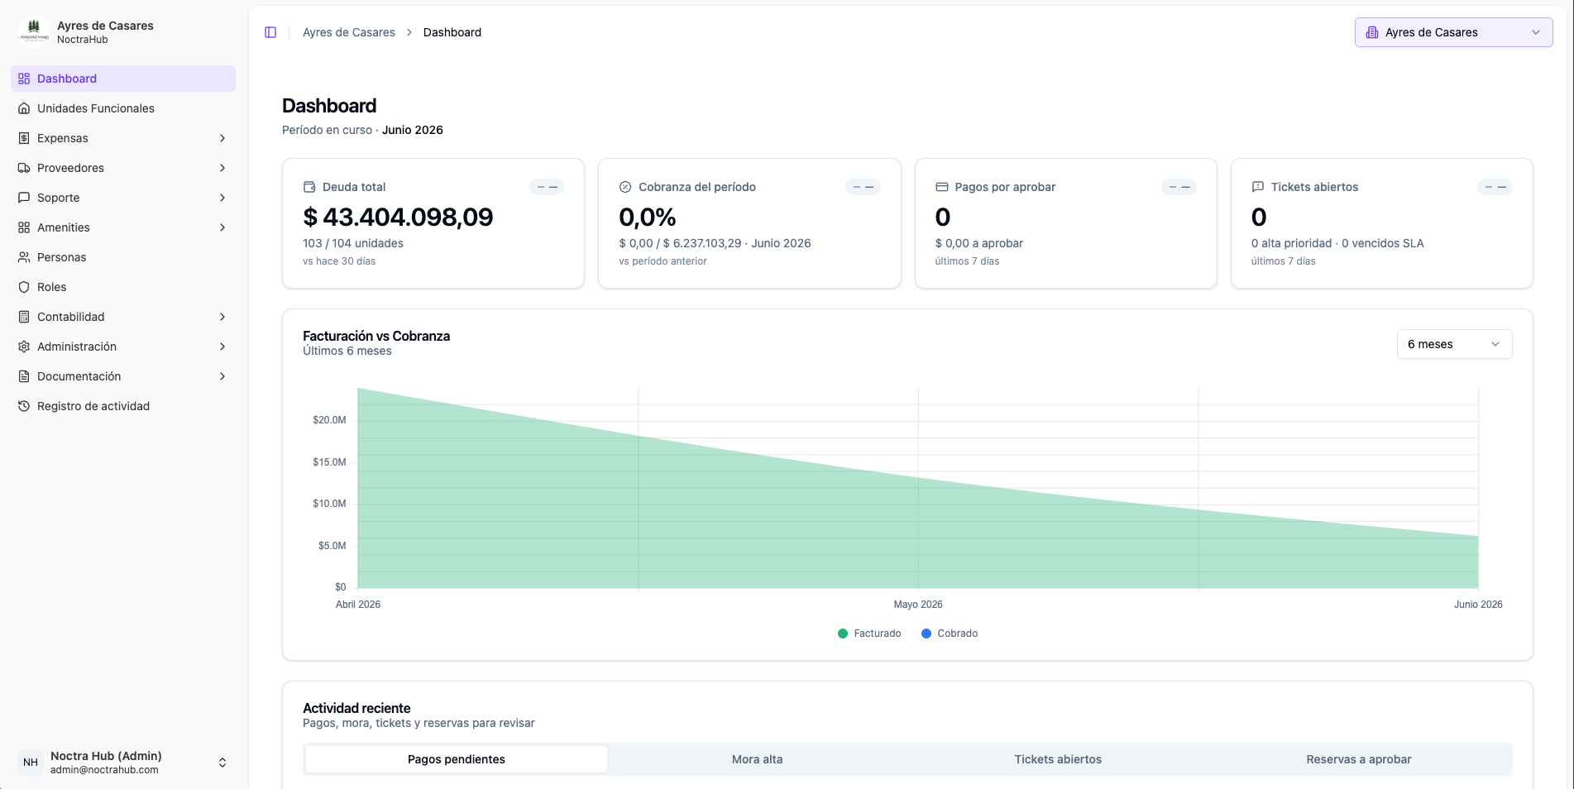Click the Documentación file icon

pyautogui.click(x=24, y=376)
